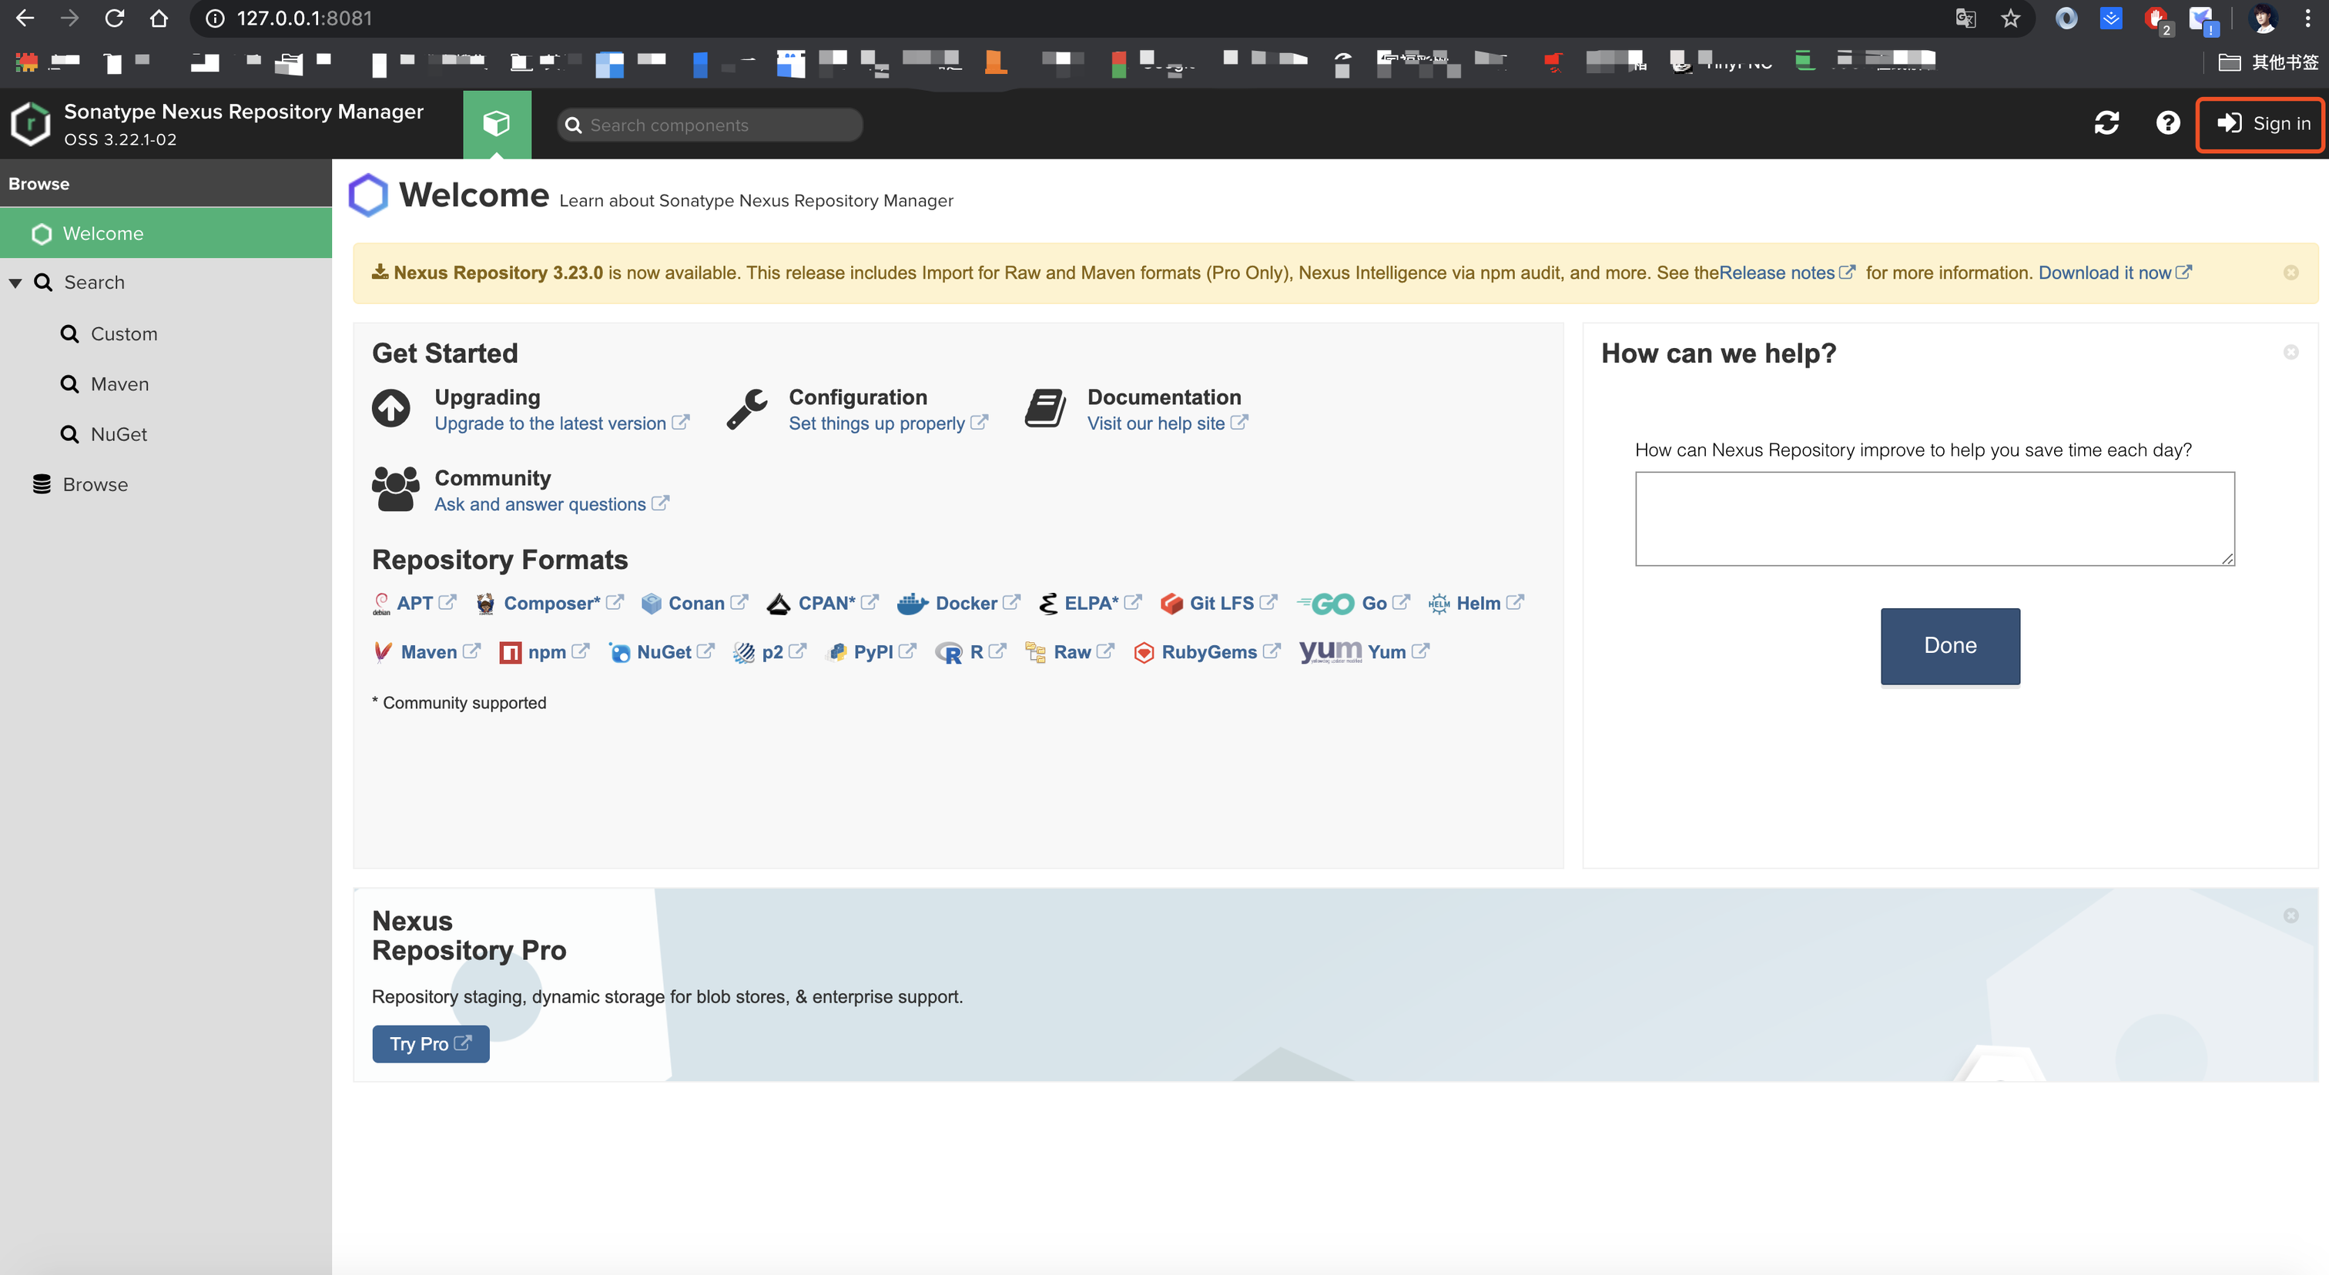Open Chrome three-dot menu
The image size is (2329, 1275).
pos(2307,19)
